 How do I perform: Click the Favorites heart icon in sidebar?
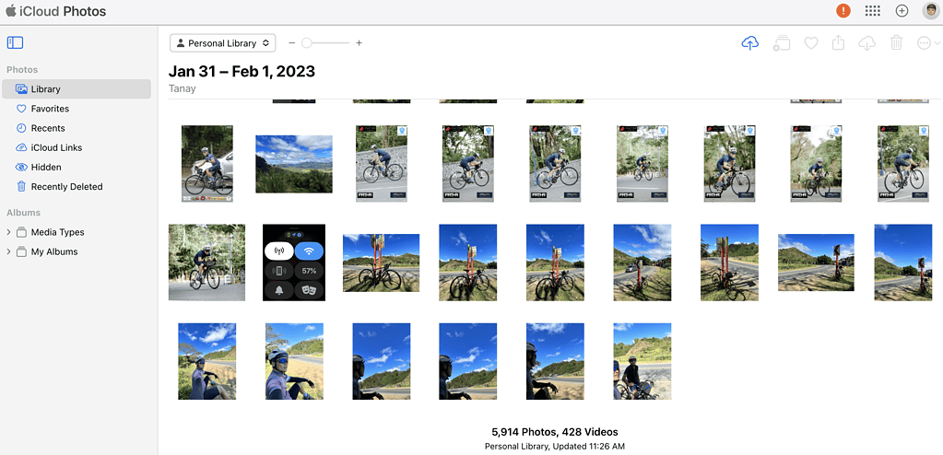(x=21, y=109)
